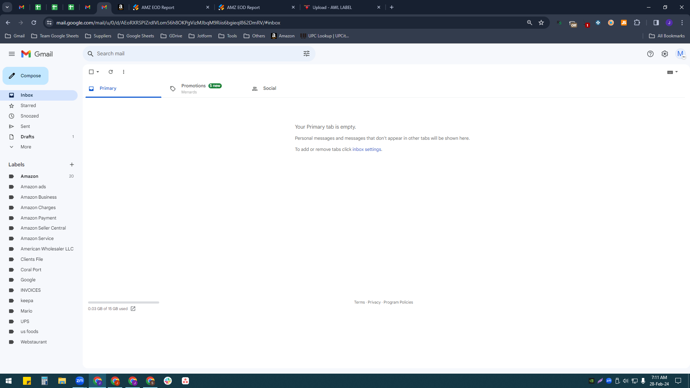Open storage management external link icon
The image size is (690, 388).
[133, 309]
